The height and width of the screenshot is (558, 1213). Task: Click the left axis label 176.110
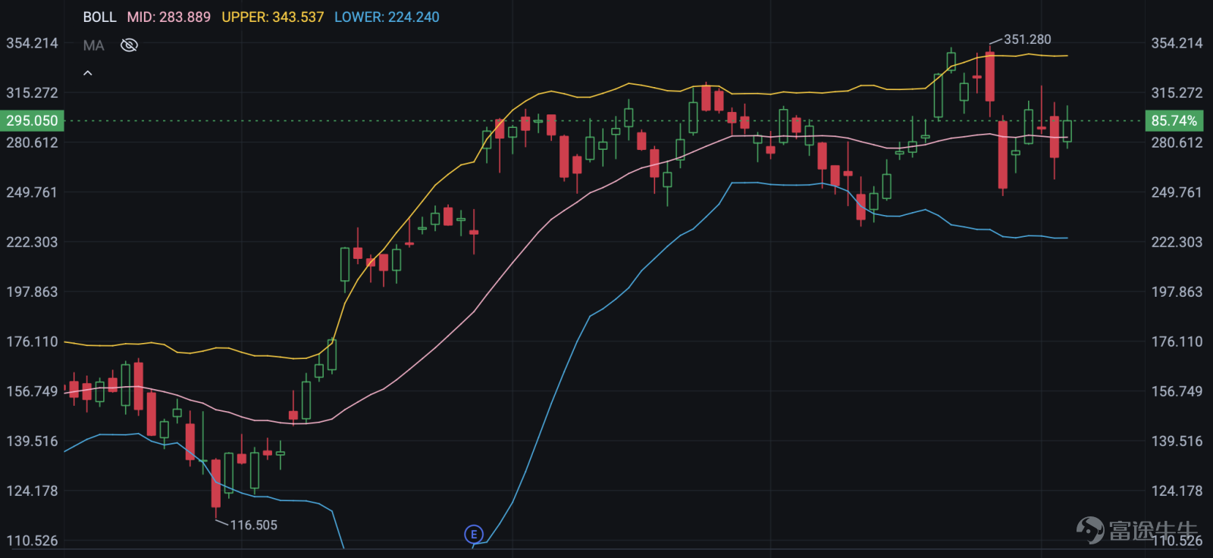coord(32,341)
